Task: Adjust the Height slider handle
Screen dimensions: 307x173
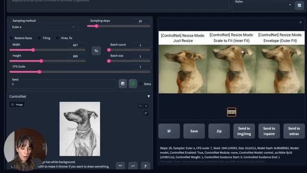Action: [x=41, y=61]
